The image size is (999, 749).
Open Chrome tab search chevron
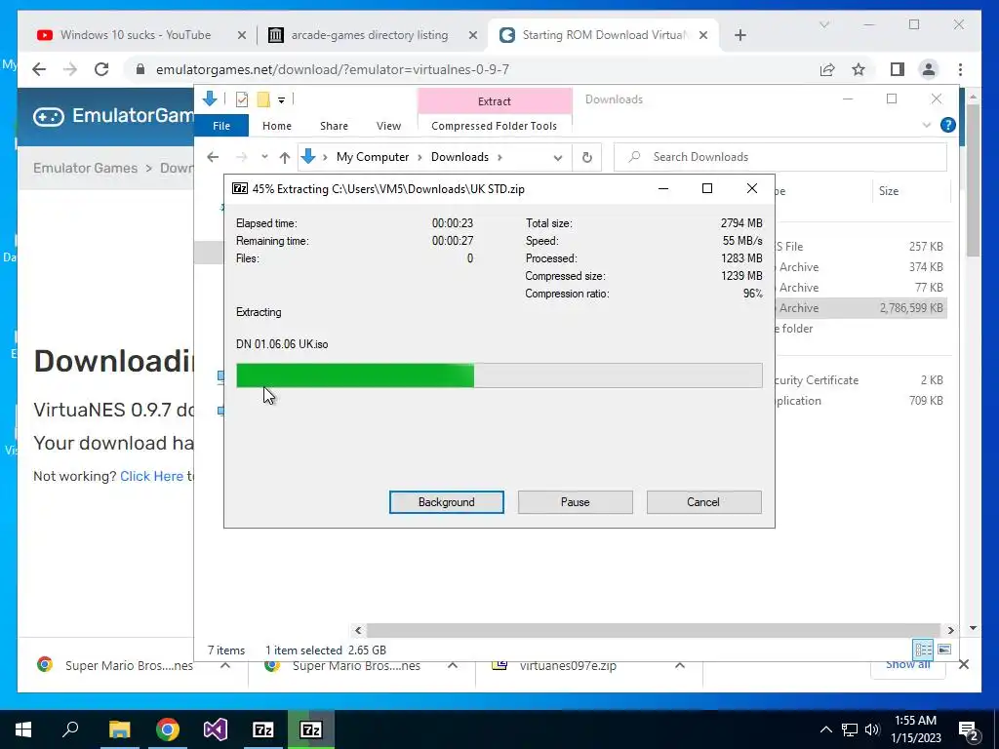pyautogui.click(x=823, y=24)
